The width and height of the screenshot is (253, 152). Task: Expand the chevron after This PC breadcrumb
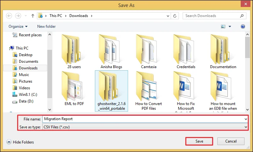(x=66, y=16)
